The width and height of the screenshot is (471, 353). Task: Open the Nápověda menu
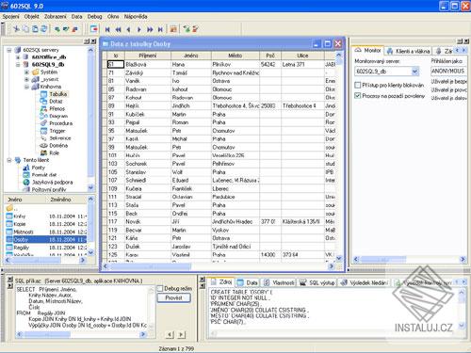click(136, 16)
